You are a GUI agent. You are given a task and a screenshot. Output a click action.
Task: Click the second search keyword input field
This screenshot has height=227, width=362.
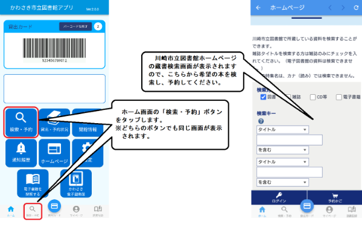point(290,172)
